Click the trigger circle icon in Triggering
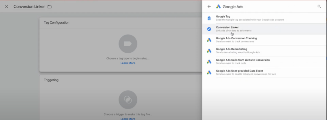The width and height of the screenshot is (327, 120). 128,100
